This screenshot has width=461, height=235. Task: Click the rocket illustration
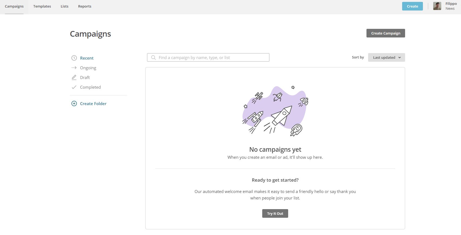(275, 111)
